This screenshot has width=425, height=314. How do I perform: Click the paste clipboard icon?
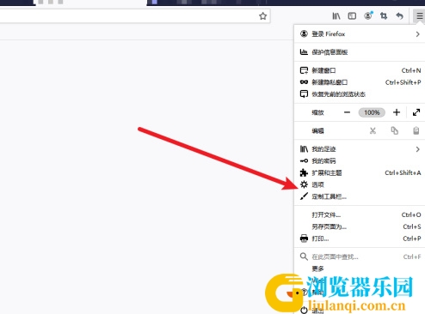tap(416, 130)
